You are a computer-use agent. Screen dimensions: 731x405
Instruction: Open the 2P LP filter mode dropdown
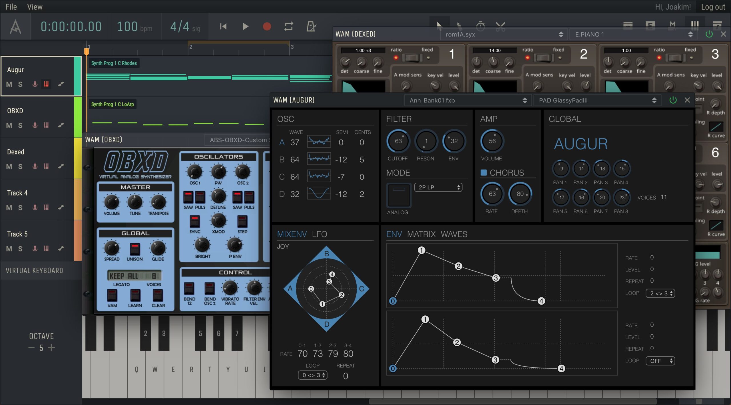coord(438,187)
